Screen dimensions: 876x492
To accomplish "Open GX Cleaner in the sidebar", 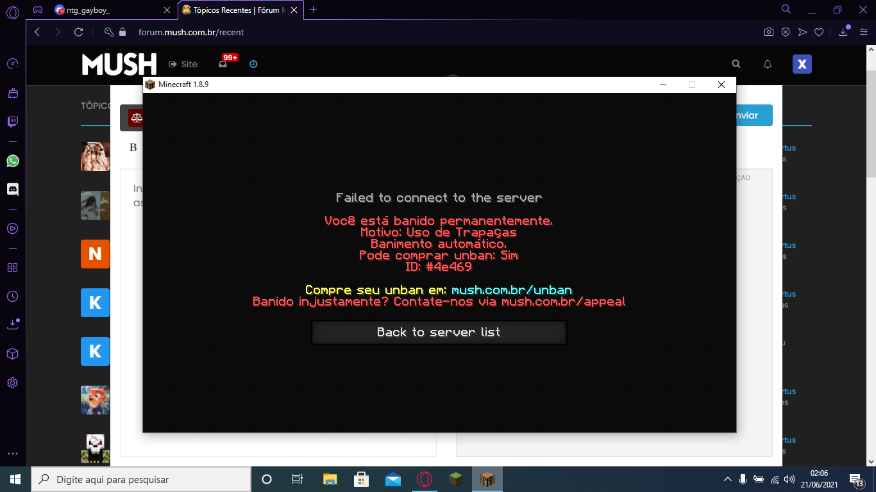I will pos(13,93).
